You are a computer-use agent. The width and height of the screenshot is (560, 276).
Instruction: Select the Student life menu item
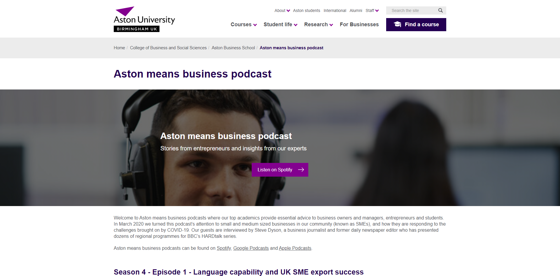click(278, 24)
